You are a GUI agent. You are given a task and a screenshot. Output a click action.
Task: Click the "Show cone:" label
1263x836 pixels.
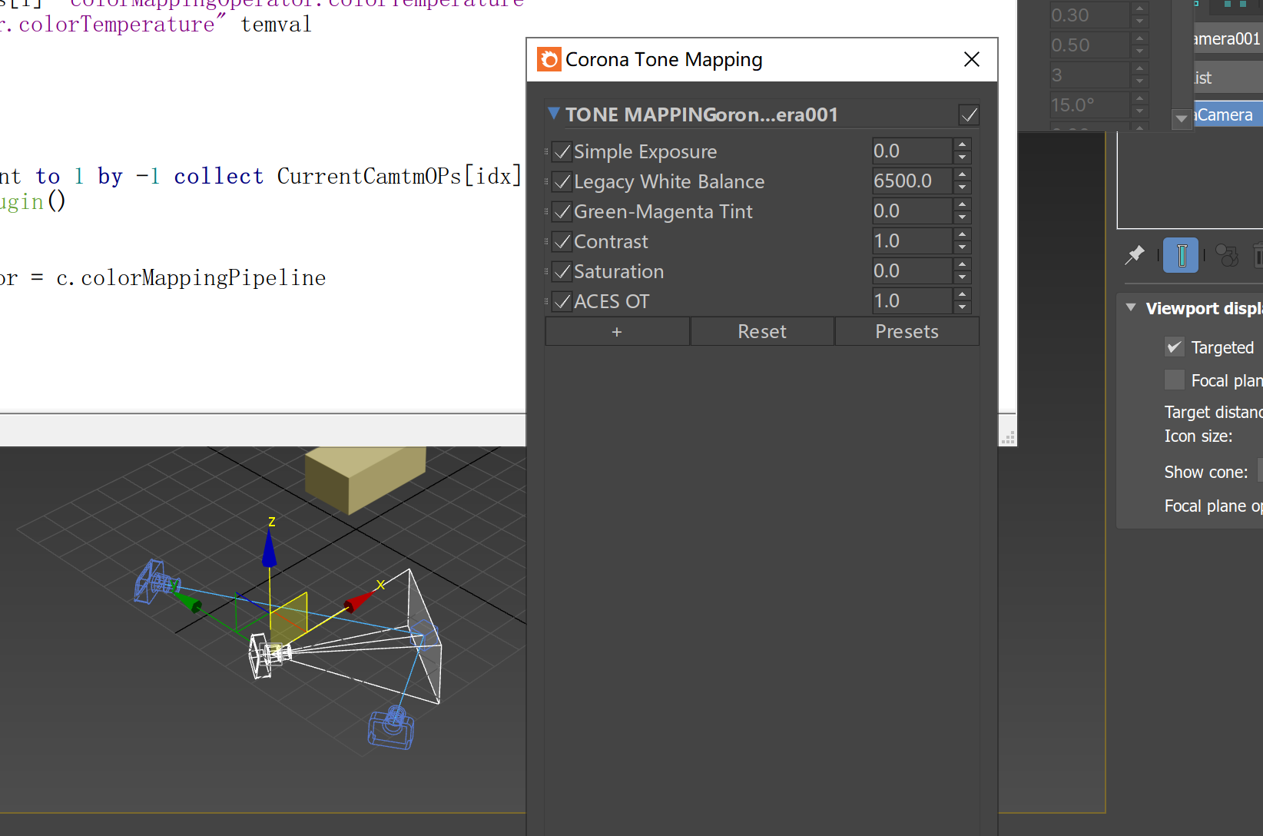[x=1206, y=472]
